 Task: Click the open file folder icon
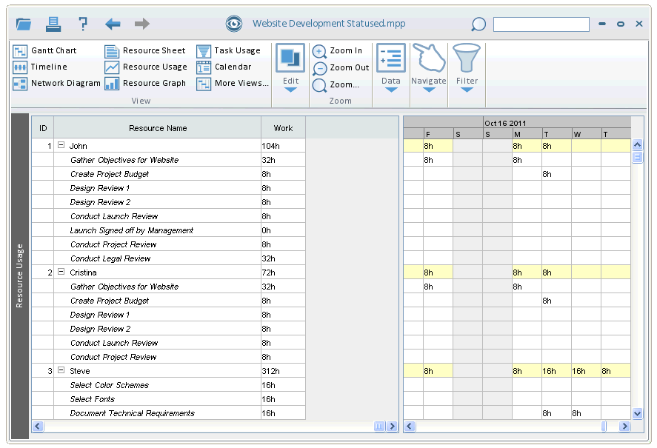coord(24,24)
